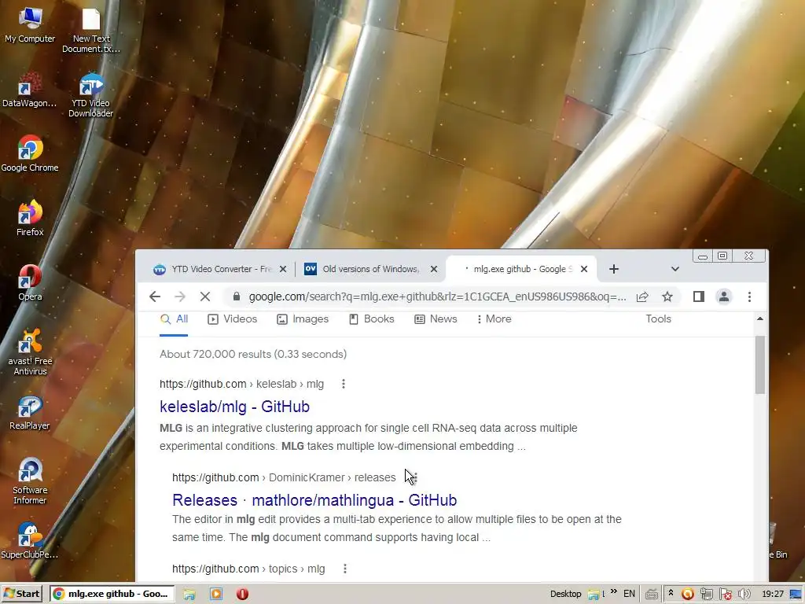The height and width of the screenshot is (604, 805).
Task: Open folder quick launch icon in taskbar
Action: (189, 594)
